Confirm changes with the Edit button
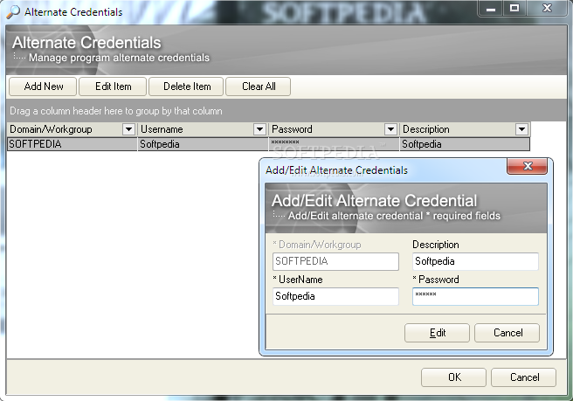The image size is (573, 401). click(x=437, y=333)
